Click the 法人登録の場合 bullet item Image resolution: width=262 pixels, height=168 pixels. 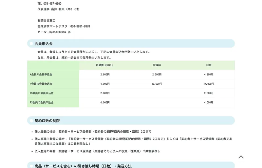point(97,151)
